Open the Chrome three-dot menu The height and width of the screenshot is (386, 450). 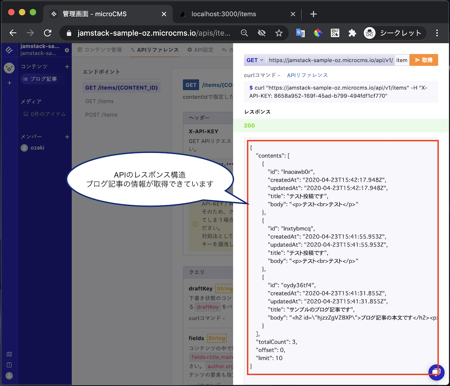(437, 33)
